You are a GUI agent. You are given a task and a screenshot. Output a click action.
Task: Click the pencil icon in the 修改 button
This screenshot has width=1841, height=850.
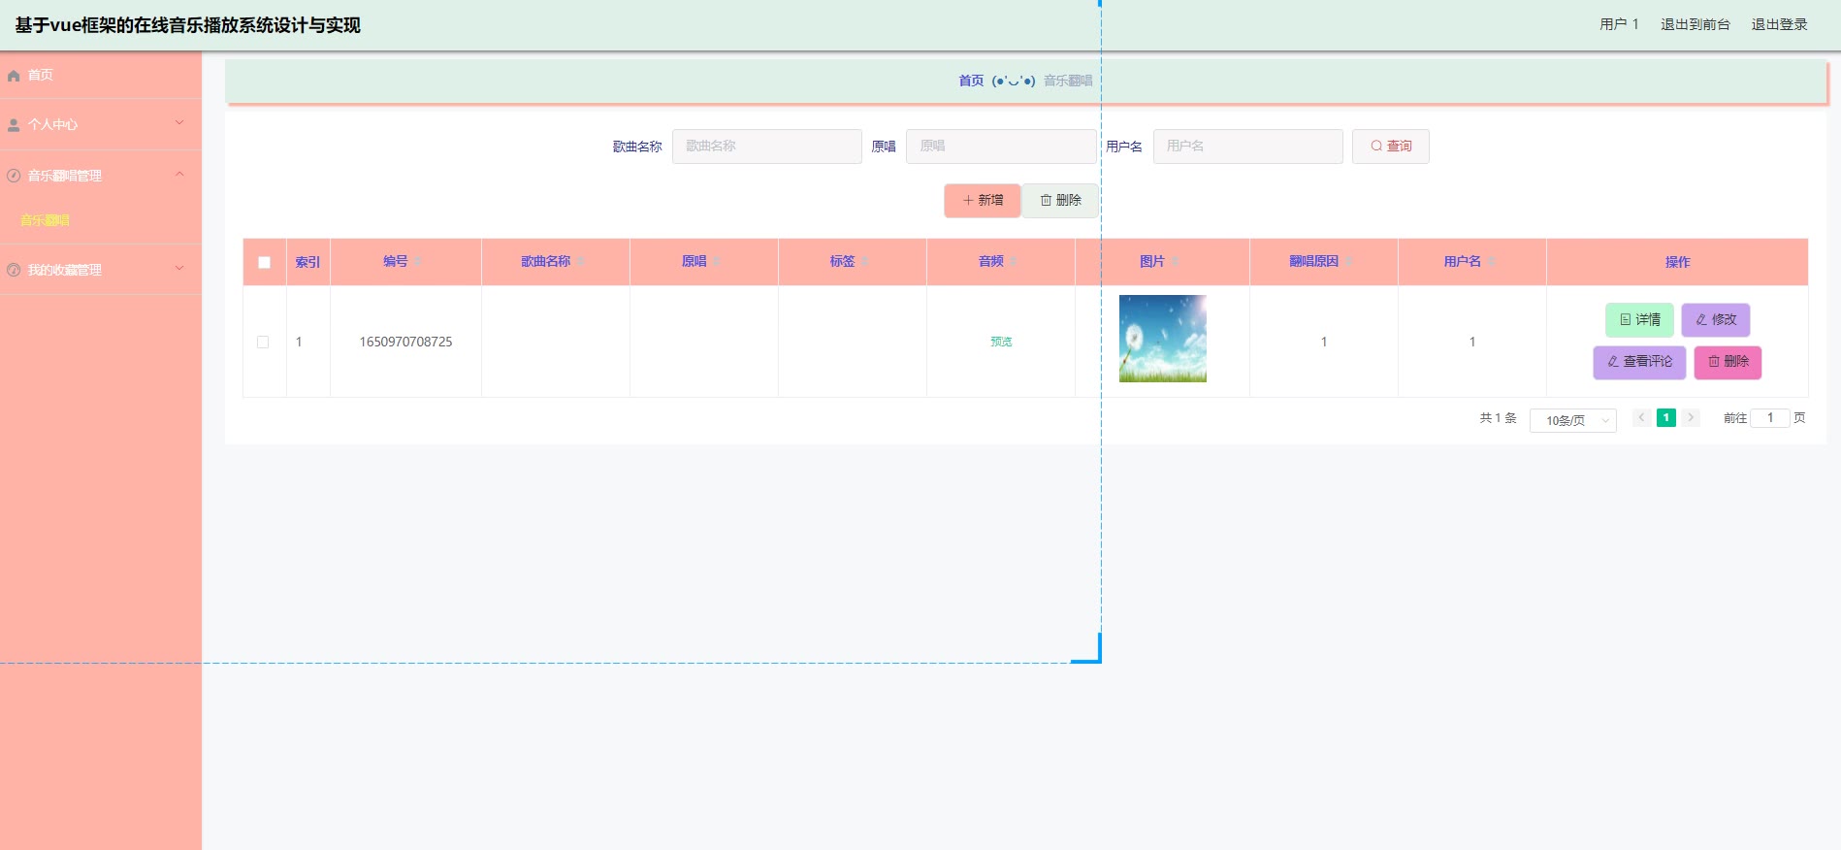1701,320
